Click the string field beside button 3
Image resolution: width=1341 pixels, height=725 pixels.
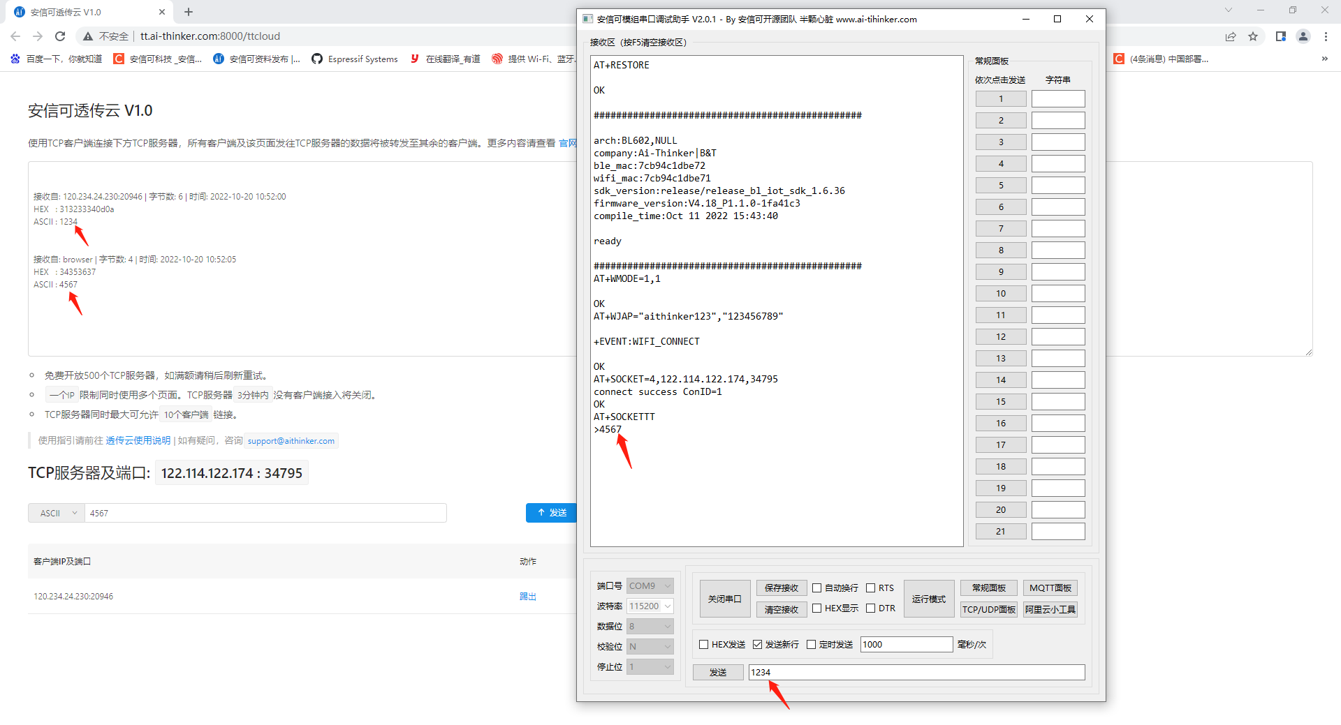coord(1058,142)
